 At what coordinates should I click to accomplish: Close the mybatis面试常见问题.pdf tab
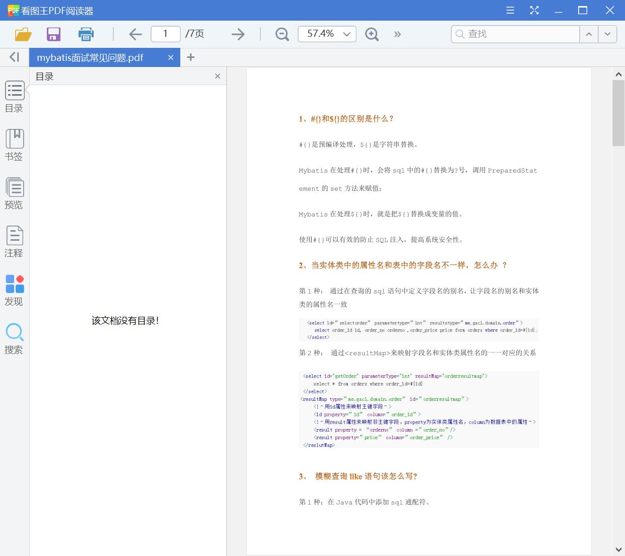tap(171, 58)
